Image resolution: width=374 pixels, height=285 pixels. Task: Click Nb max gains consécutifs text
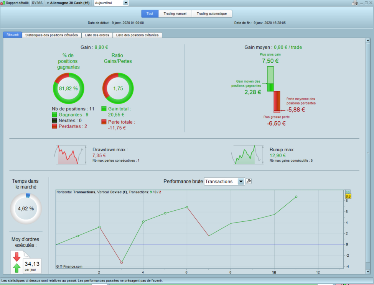click(x=291, y=161)
